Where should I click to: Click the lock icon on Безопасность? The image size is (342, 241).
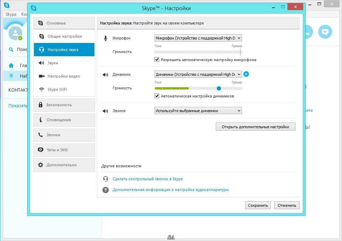(41, 104)
